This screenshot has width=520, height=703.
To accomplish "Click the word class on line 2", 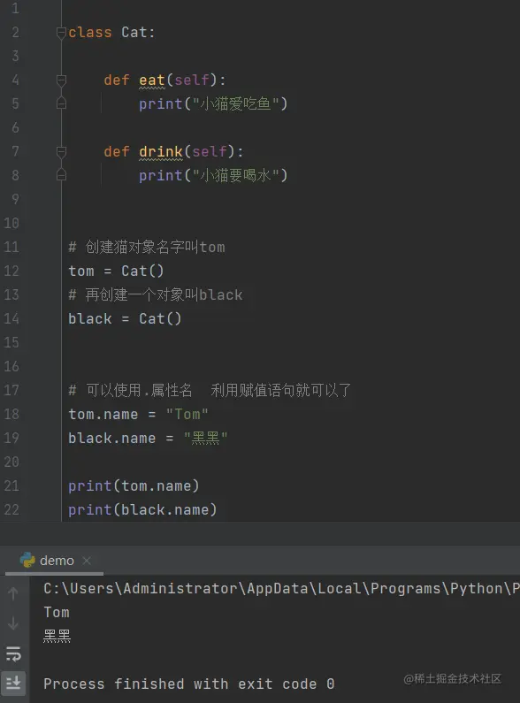I will (89, 33).
